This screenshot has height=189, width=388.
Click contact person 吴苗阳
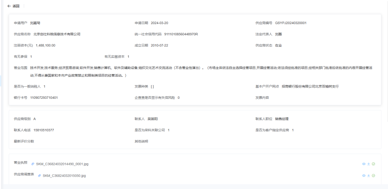tap(154, 119)
